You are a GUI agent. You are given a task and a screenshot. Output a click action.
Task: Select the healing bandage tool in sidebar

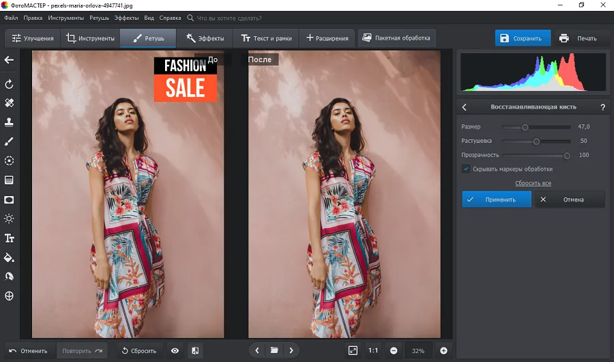point(10,103)
